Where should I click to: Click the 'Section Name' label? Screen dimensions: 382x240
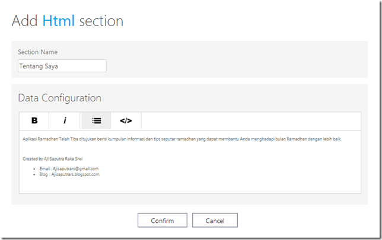click(38, 52)
